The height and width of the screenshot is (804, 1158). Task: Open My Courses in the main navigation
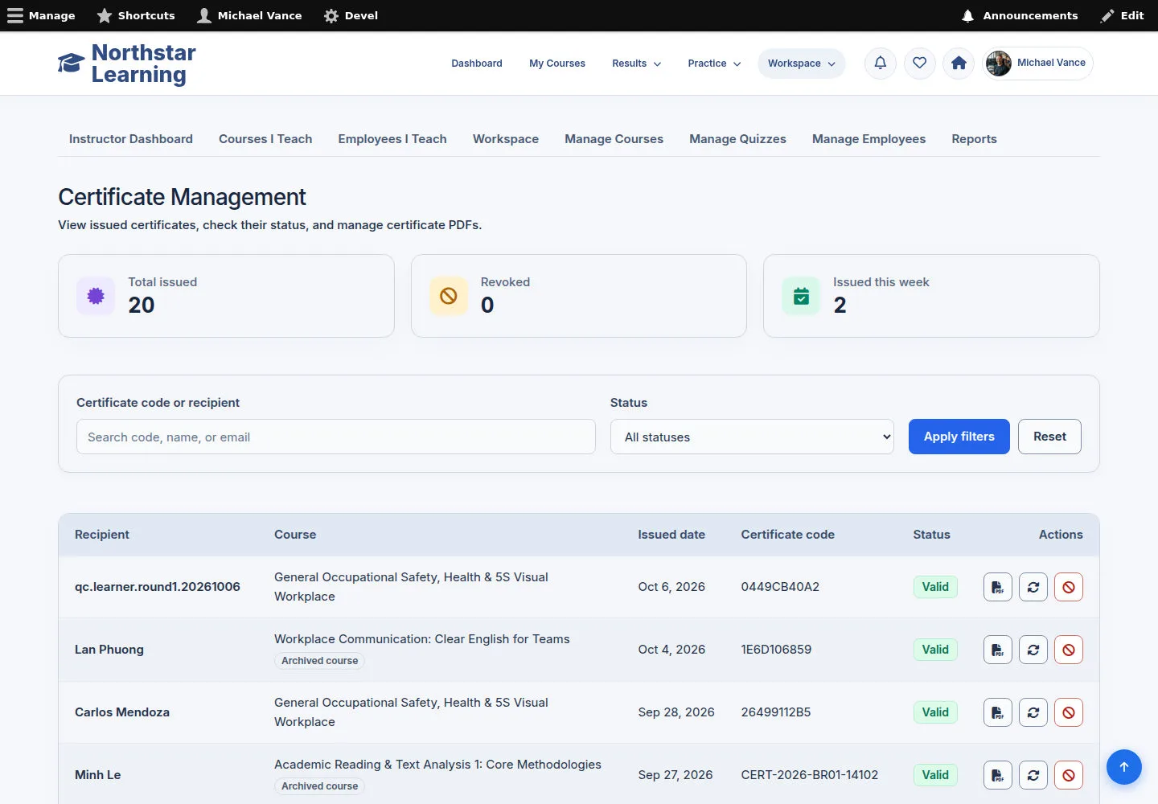coord(557,64)
